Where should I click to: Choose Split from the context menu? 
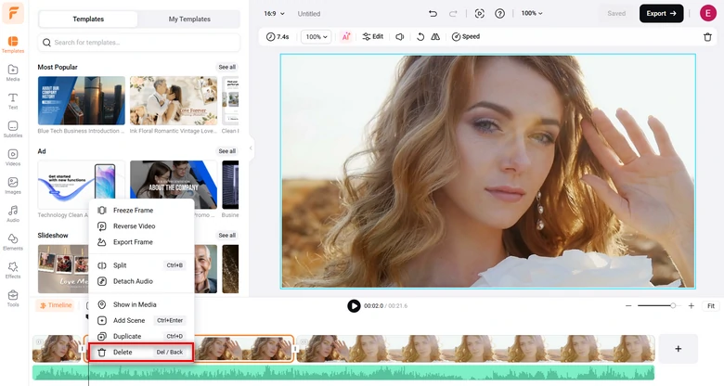click(x=141, y=265)
